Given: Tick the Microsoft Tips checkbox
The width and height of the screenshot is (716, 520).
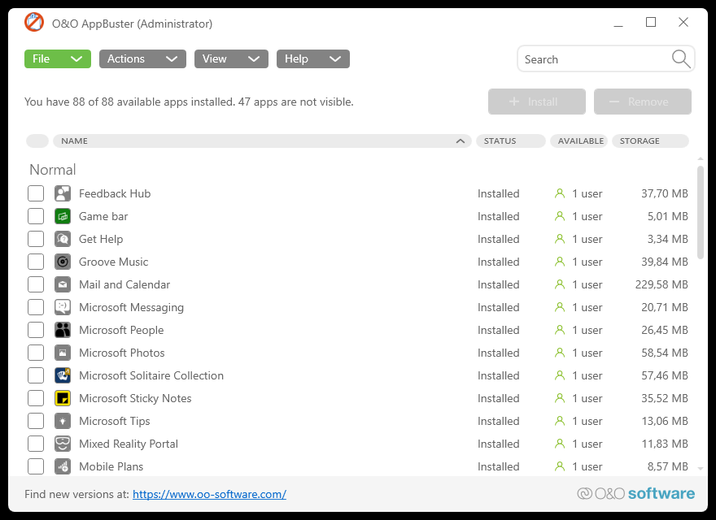Looking at the screenshot, I should click(36, 421).
